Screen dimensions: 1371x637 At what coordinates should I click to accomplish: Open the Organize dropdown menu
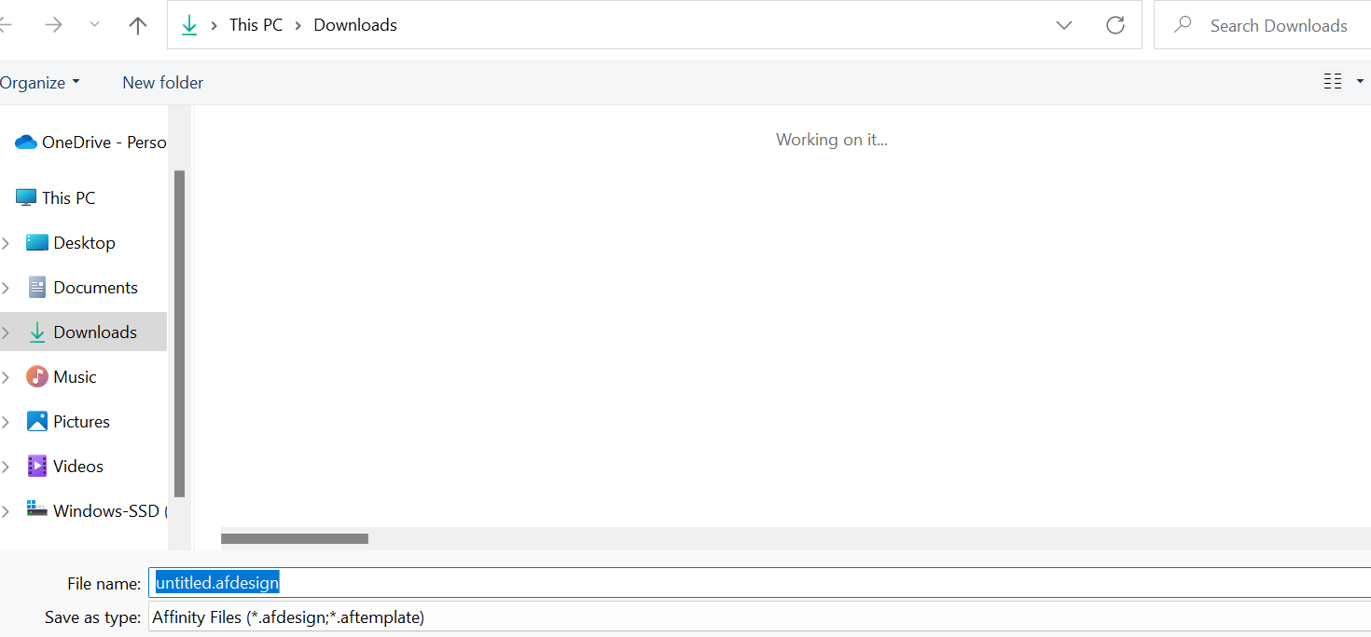click(40, 82)
